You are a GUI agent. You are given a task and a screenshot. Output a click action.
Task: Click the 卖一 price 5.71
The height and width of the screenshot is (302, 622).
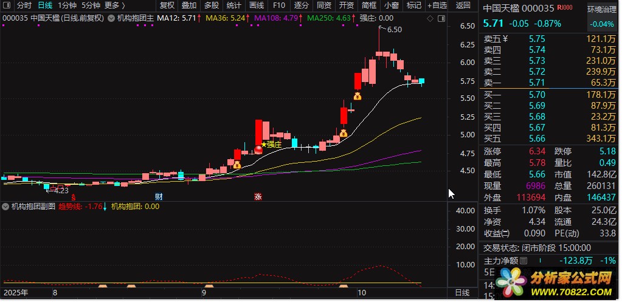pos(537,83)
